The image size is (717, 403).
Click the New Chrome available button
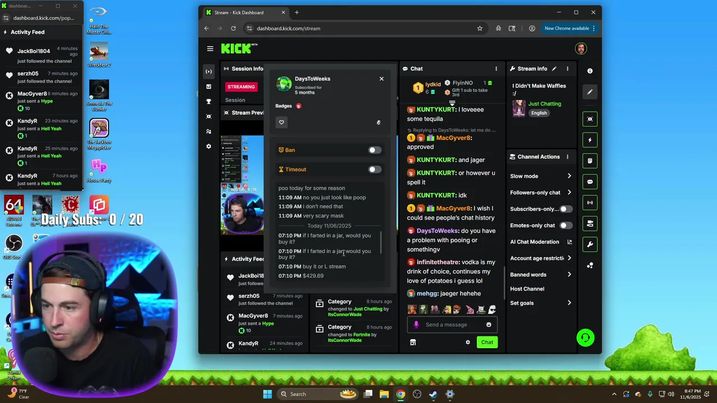pyautogui.click(x=569, y=29)
